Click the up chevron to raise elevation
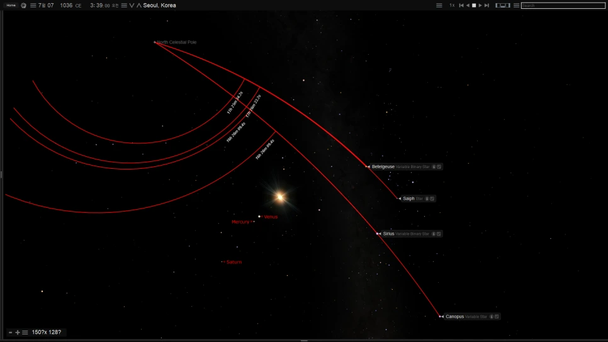608x342 pixels. [139, 6]
